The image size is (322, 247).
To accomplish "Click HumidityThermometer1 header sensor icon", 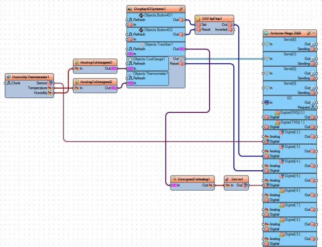I will pyautogui.click(x=9, y=77).
